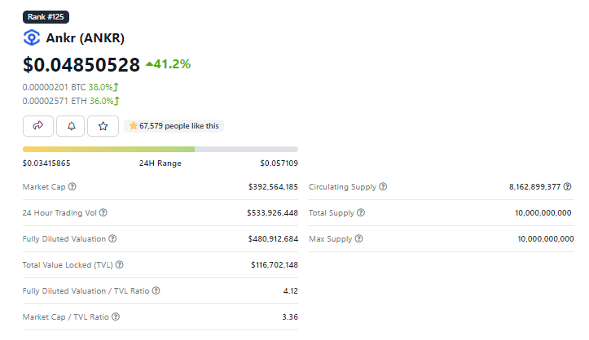Click the FDV/TVL ratio value 4.12
This screenshot has width=589, height=340.
click(x=290, y=291)
